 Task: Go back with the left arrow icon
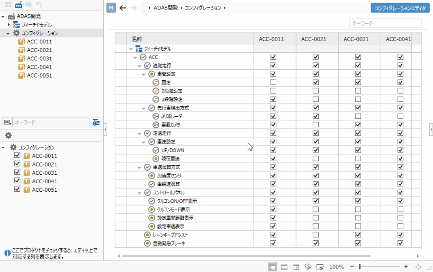click(123, 8)
